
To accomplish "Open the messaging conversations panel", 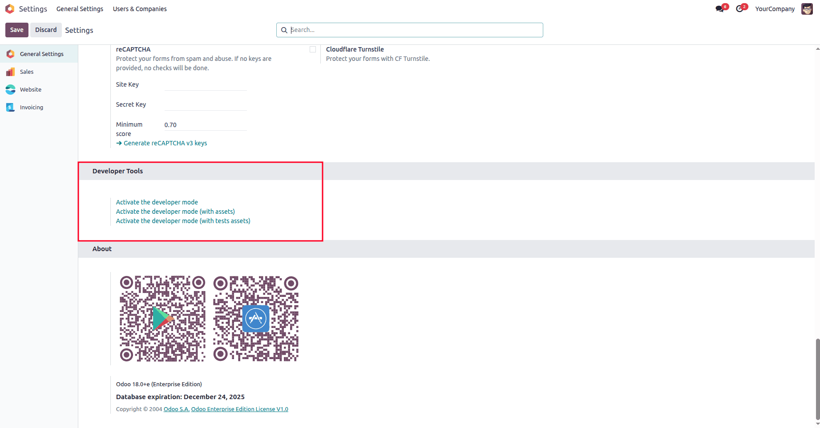I will pos(719,8).
